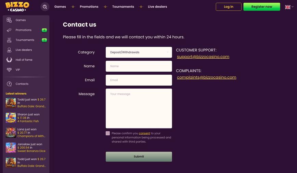Open the Contacts question mark icon
The height and width of the screenshot is (173, 297).
pos(9,84)
